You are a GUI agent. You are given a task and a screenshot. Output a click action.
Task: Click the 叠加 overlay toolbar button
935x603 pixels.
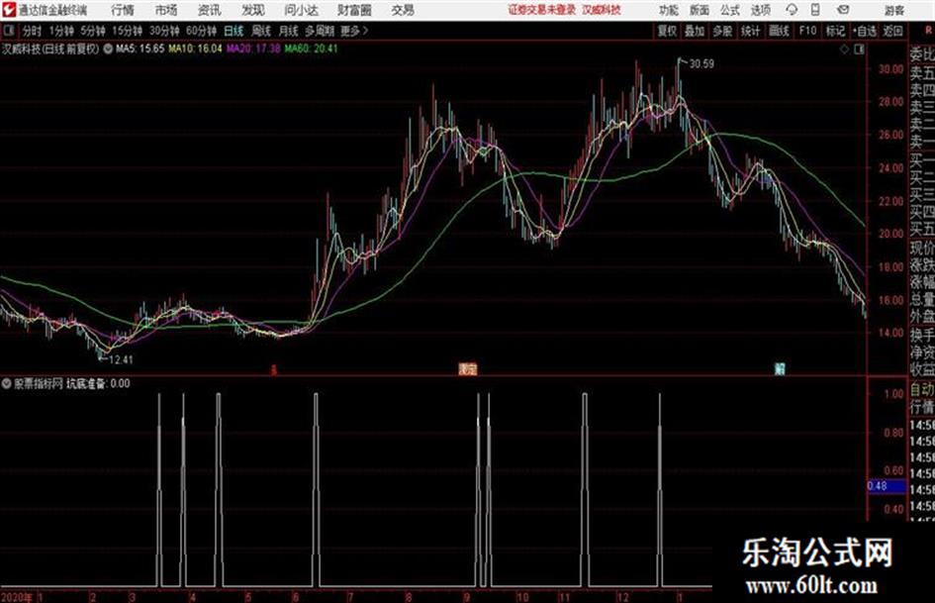pos(695,31)
